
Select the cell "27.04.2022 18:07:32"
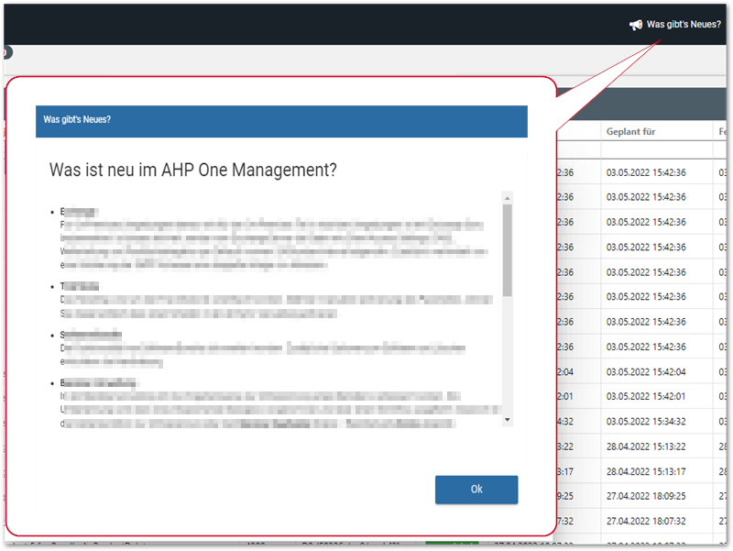click(646, 521)
